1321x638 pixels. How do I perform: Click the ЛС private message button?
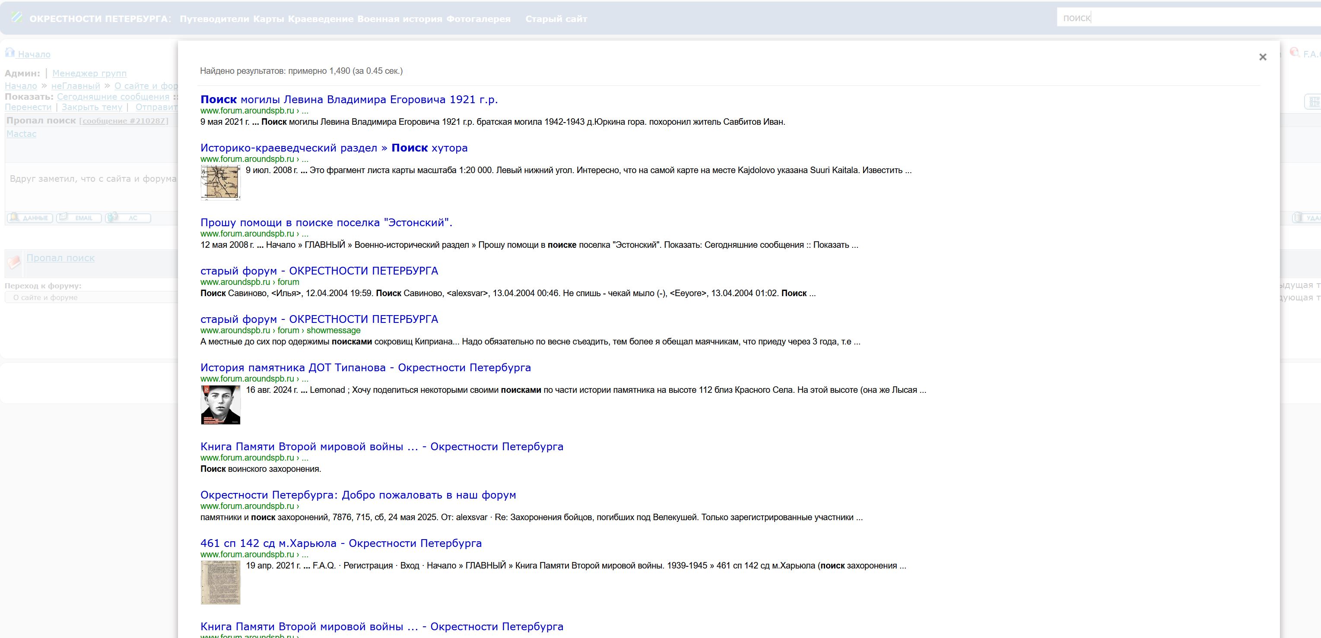(x=128, y=218)
